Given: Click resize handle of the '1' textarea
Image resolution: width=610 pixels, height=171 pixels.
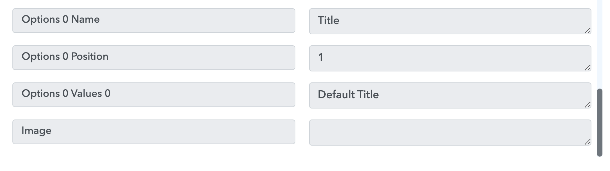Looking at the screenshot, I should point(588,68).
